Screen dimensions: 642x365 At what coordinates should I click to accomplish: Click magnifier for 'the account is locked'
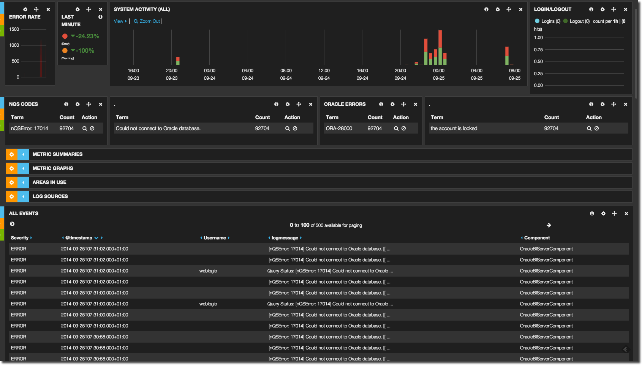(x=589, y=129)
